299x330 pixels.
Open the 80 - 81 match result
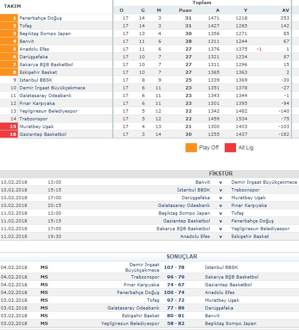click(x=175, y=316)
